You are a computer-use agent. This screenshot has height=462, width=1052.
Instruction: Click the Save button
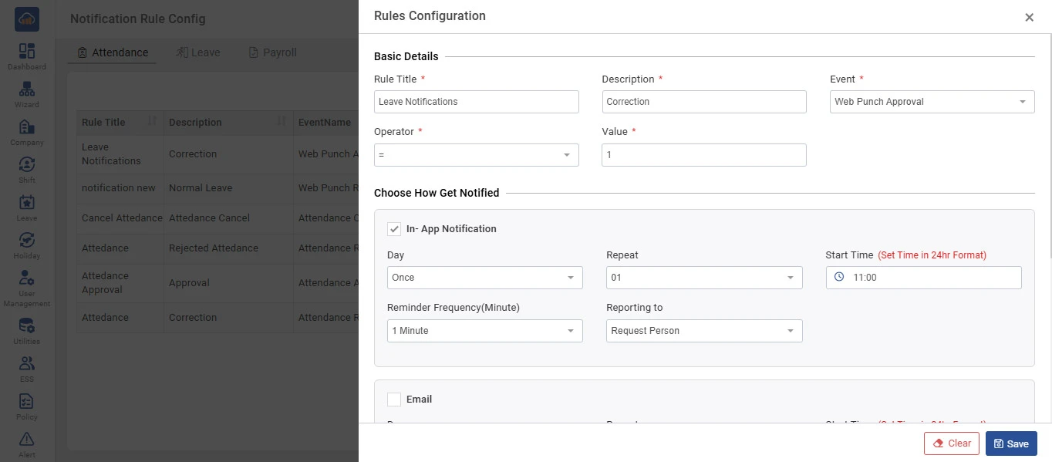tap(1010, 443)
